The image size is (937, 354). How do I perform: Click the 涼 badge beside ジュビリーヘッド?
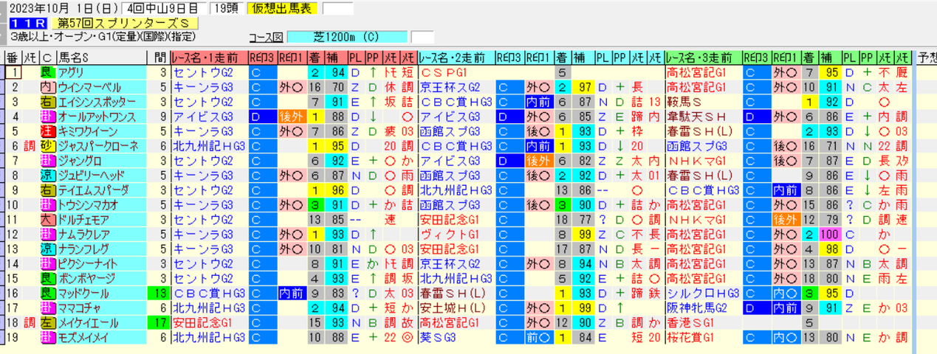(x=47, y=176)
